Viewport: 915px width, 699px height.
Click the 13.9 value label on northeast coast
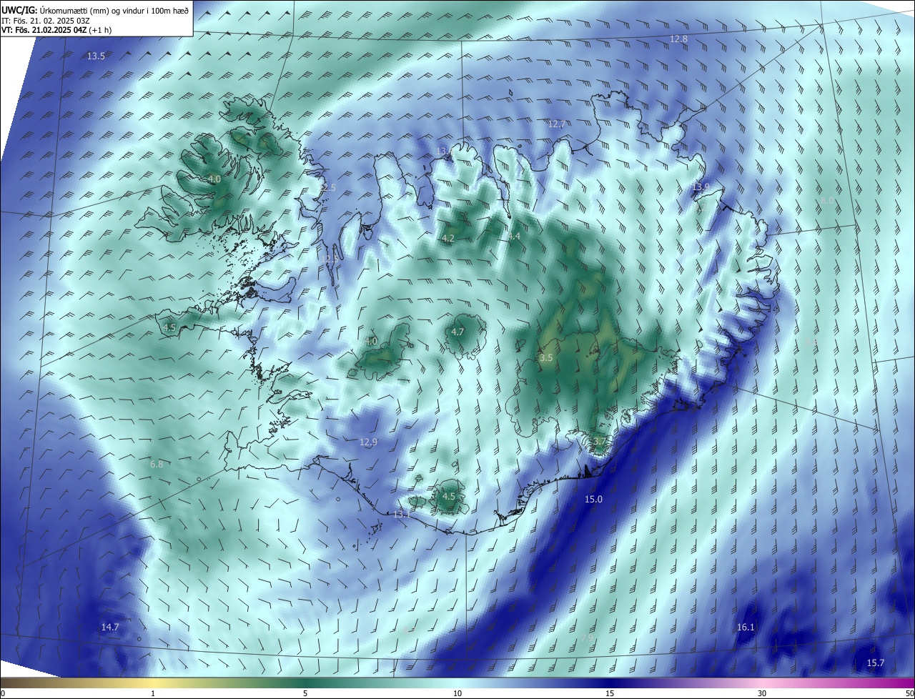pos(701,187)
